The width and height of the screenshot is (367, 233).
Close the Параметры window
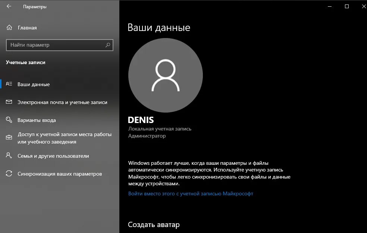point(364,6)
